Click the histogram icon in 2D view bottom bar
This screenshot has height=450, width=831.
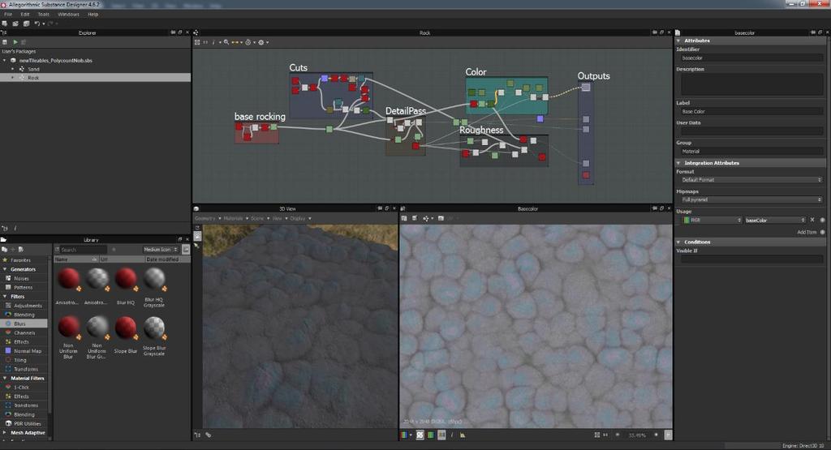pyautogui.click(x=462, y=435)
